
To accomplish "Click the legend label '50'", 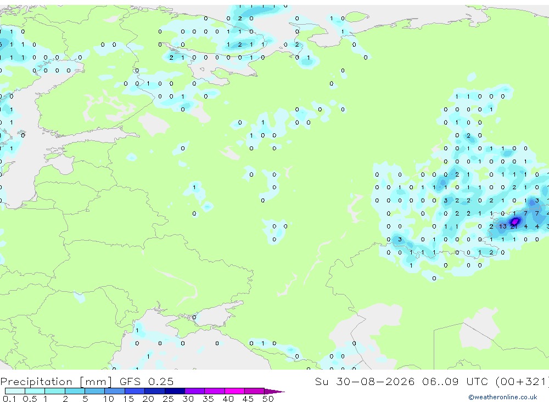I will (x=268, y=399).
